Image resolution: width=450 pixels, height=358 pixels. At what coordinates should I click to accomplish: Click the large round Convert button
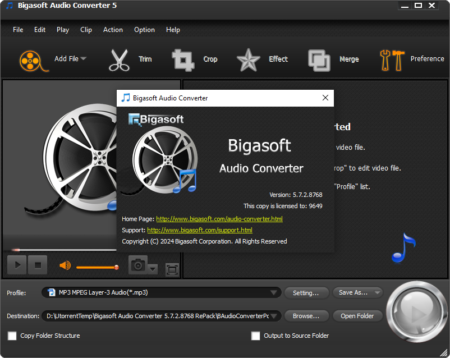[x=416, y=311]
